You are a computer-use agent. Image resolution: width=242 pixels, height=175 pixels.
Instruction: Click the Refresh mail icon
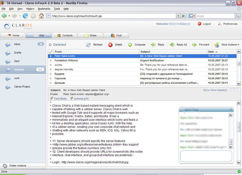click(88, 45)
